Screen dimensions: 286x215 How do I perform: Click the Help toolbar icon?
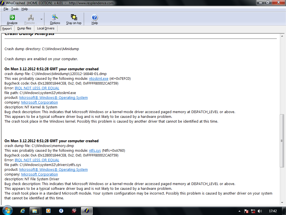94,19
